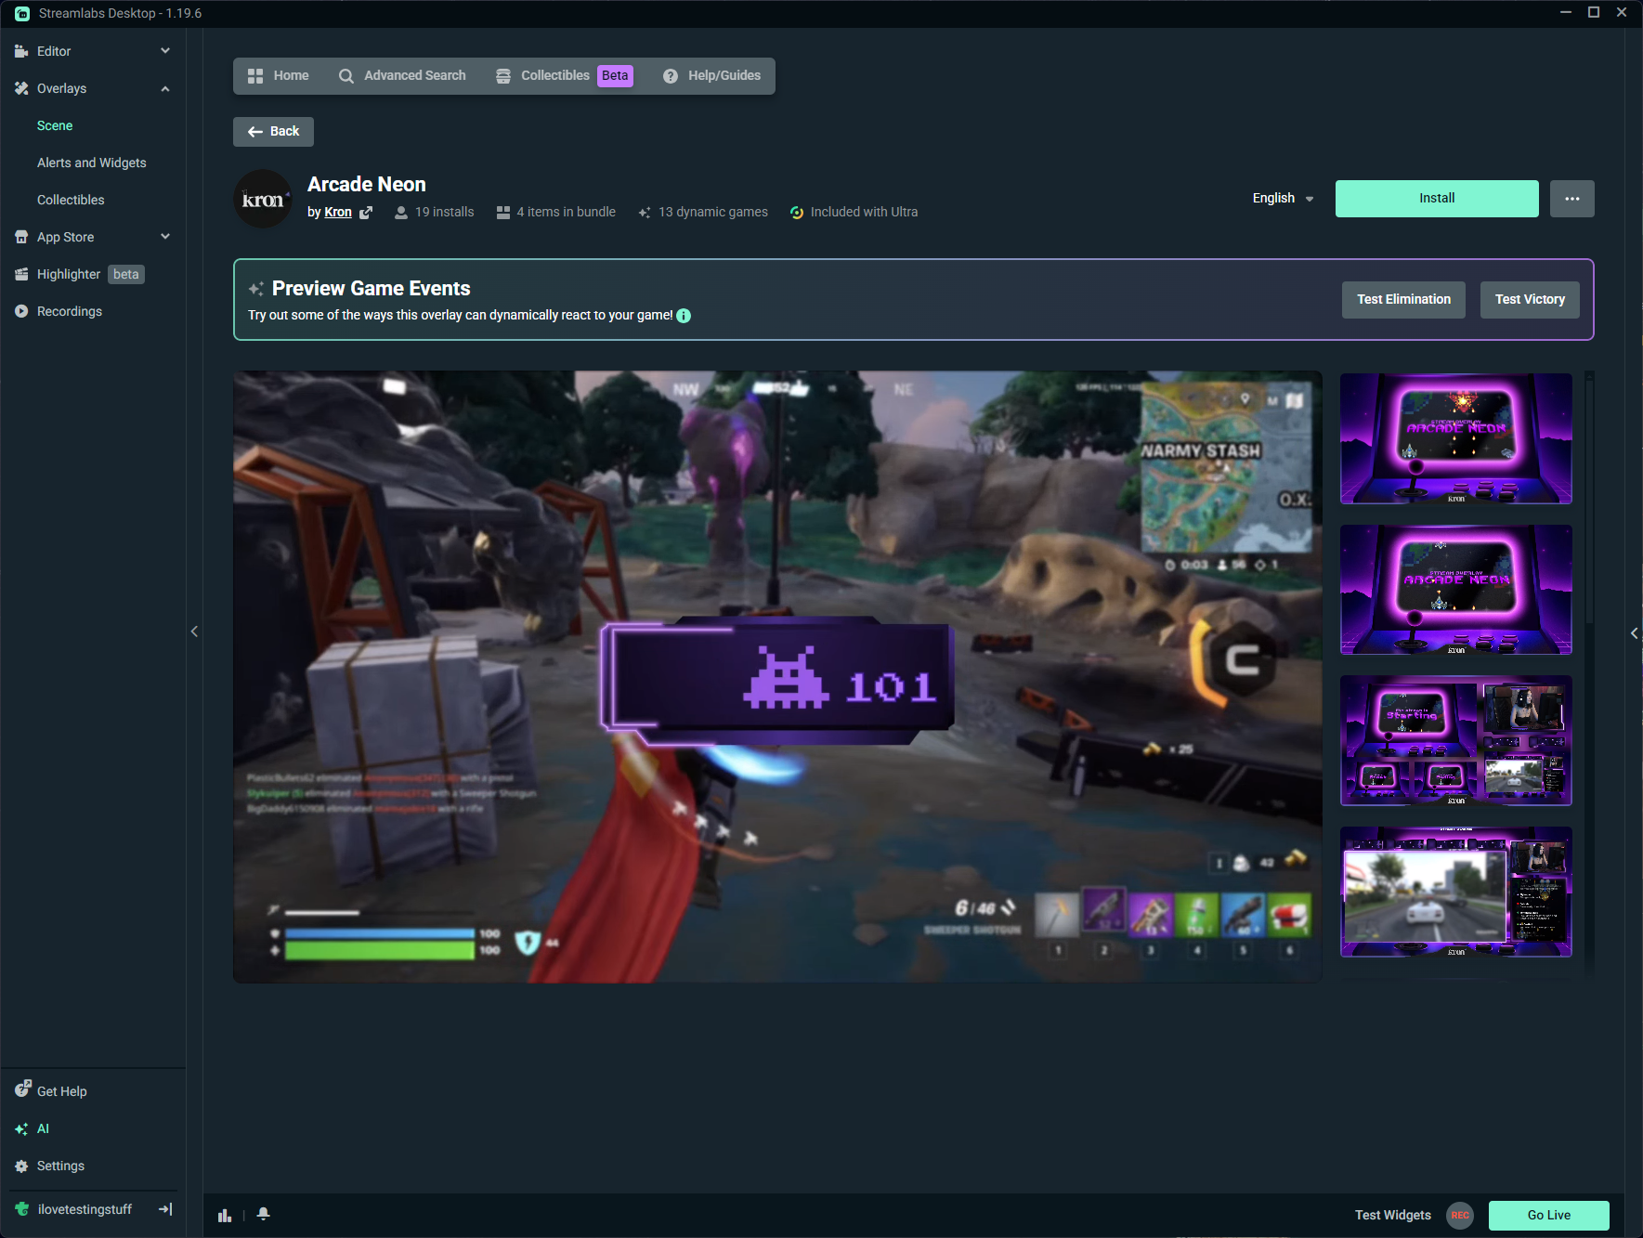Click the Test Victory button
The width and height of the screenshot is (1643, 1238).
click(1529, 299)
